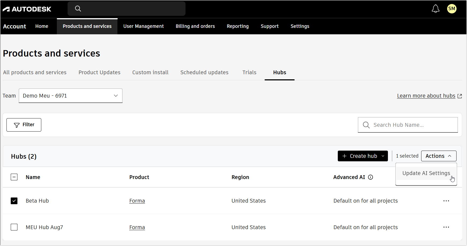Open User Management section
This screenshot has width=467, height=246.
[x=143, y=26]
